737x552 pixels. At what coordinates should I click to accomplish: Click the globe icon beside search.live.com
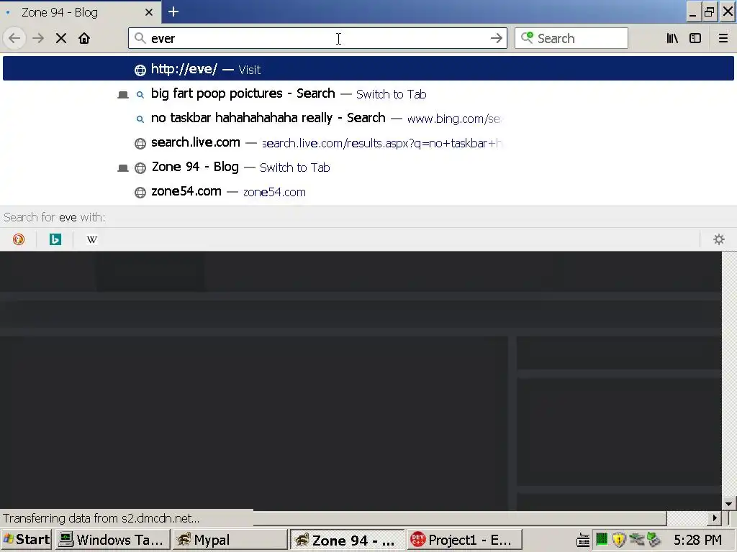140,144
